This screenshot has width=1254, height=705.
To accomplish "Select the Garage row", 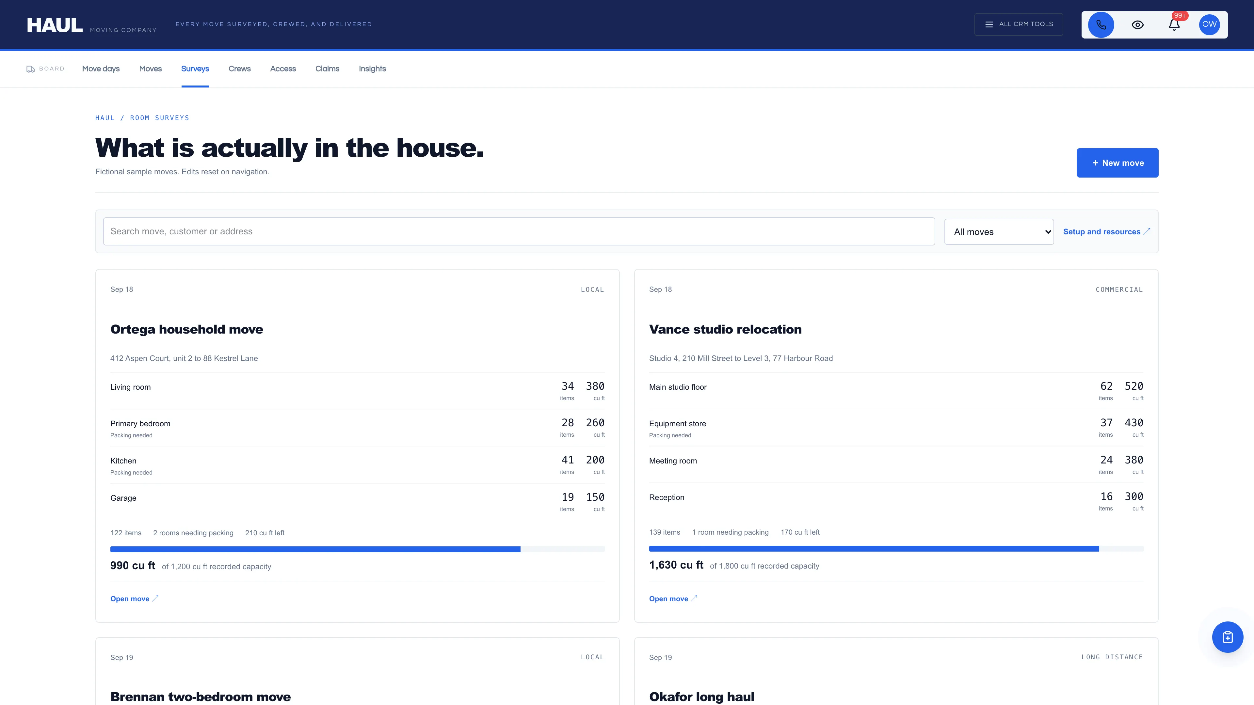I will [357, 502].
